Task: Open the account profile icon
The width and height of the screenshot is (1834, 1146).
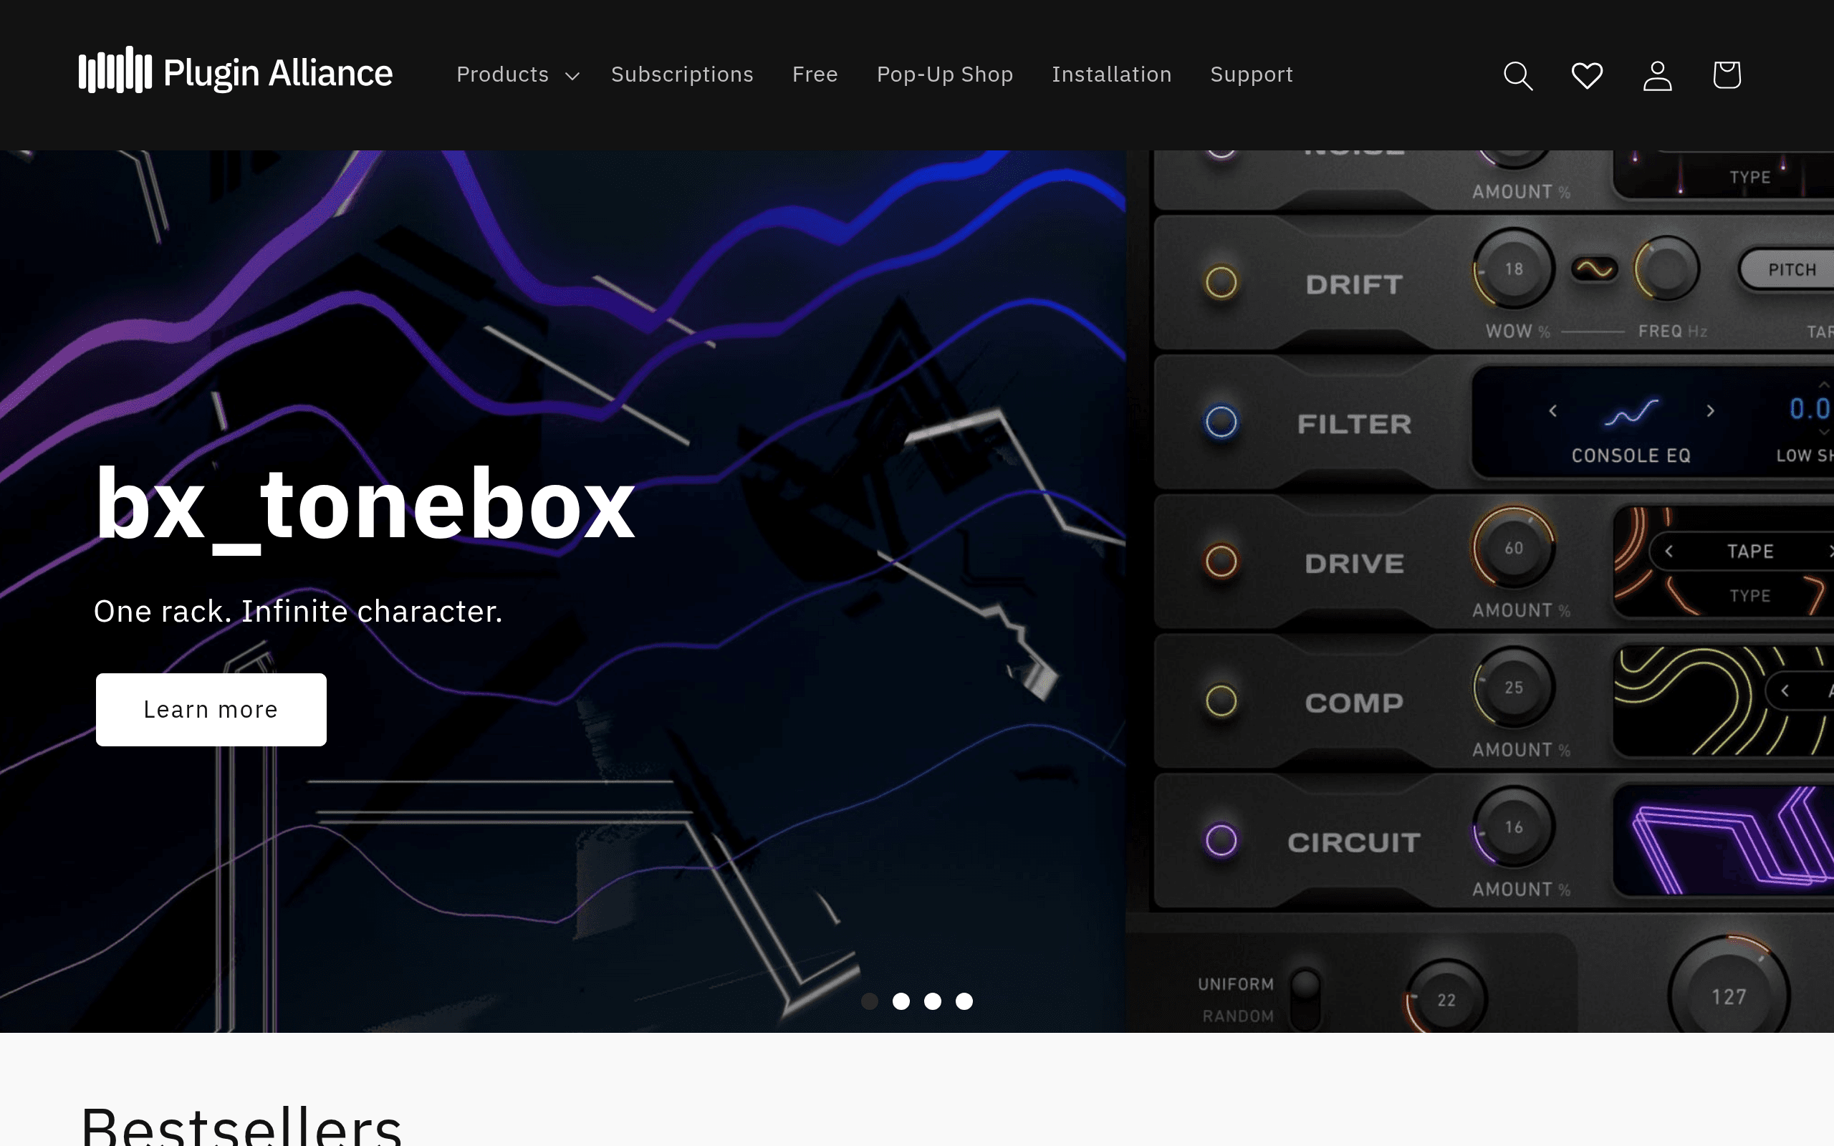Action: coord(1658,75)
